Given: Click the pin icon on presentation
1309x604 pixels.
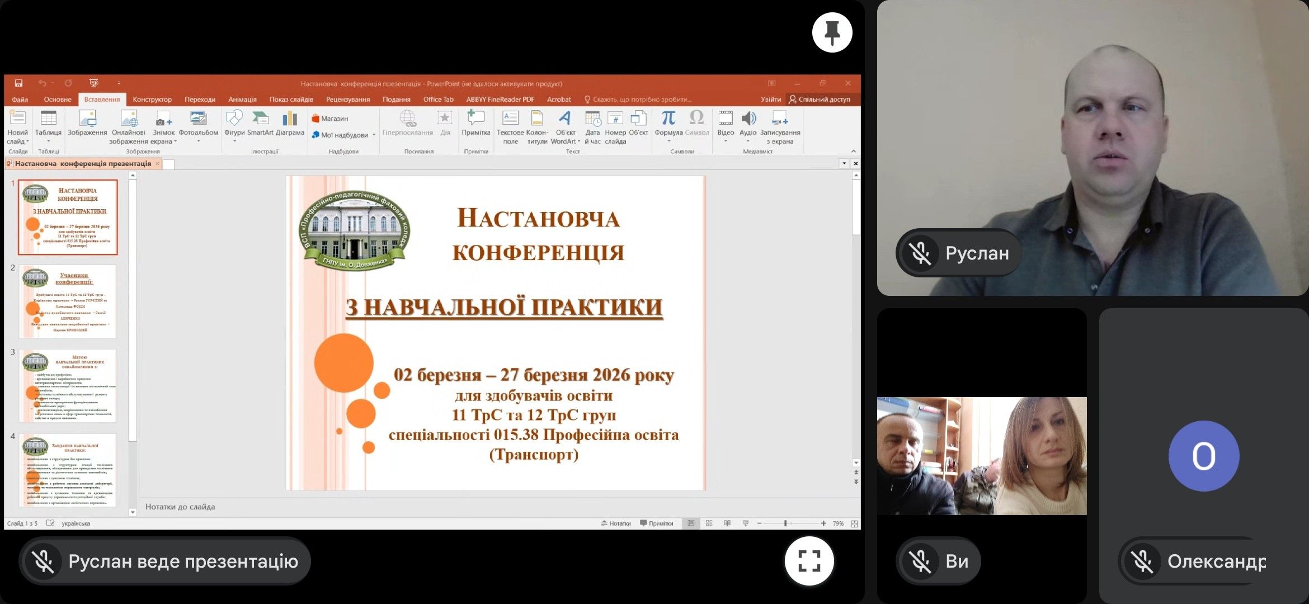Looking at the screenshot, I should coord(832,32).
